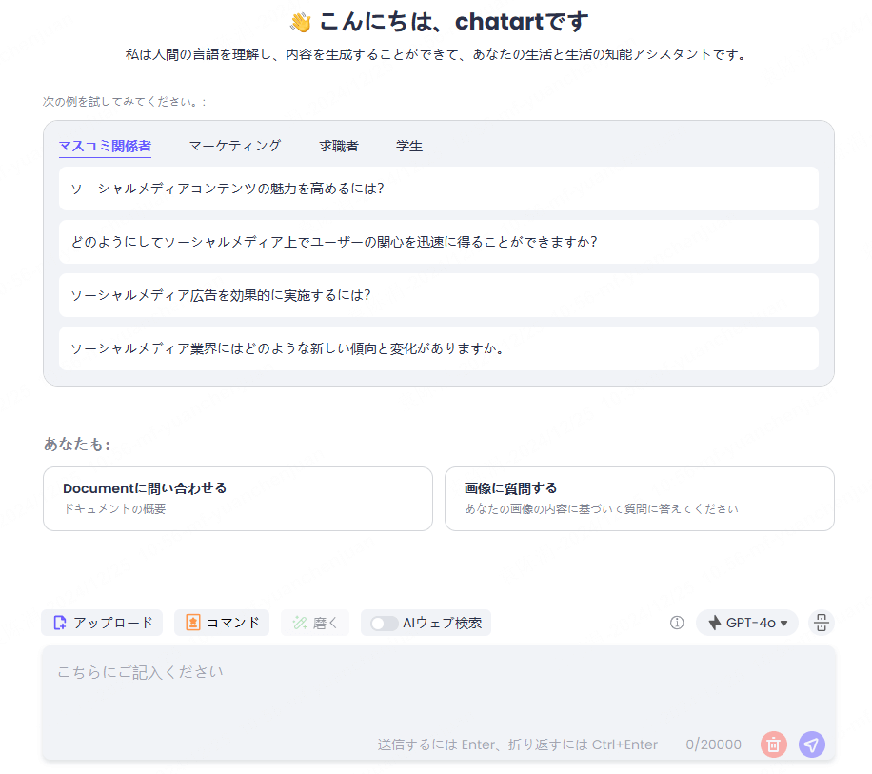Choose prompt ソーシャルメディアコンテンツの魅力を高めるには?
872x774 pixels.
coord(438,189)
